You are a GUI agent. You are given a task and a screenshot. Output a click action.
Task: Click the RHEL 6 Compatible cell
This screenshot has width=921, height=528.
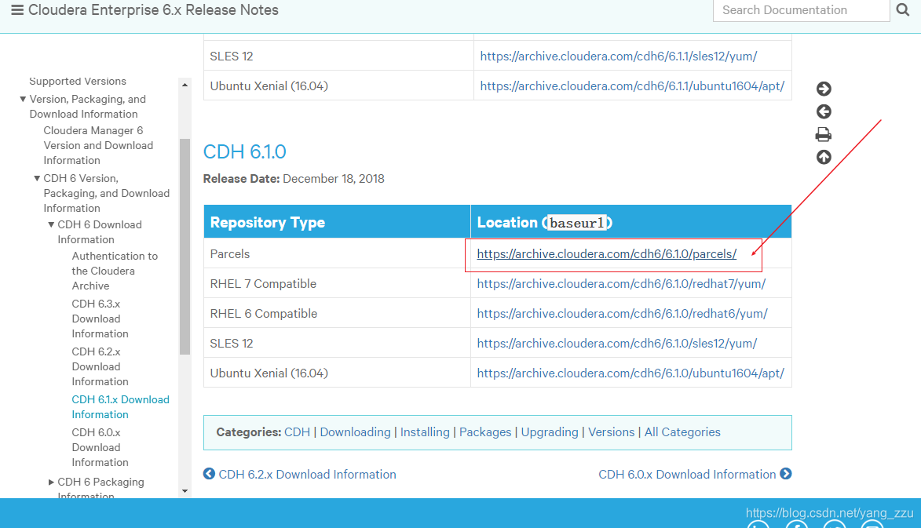[337, 313]
